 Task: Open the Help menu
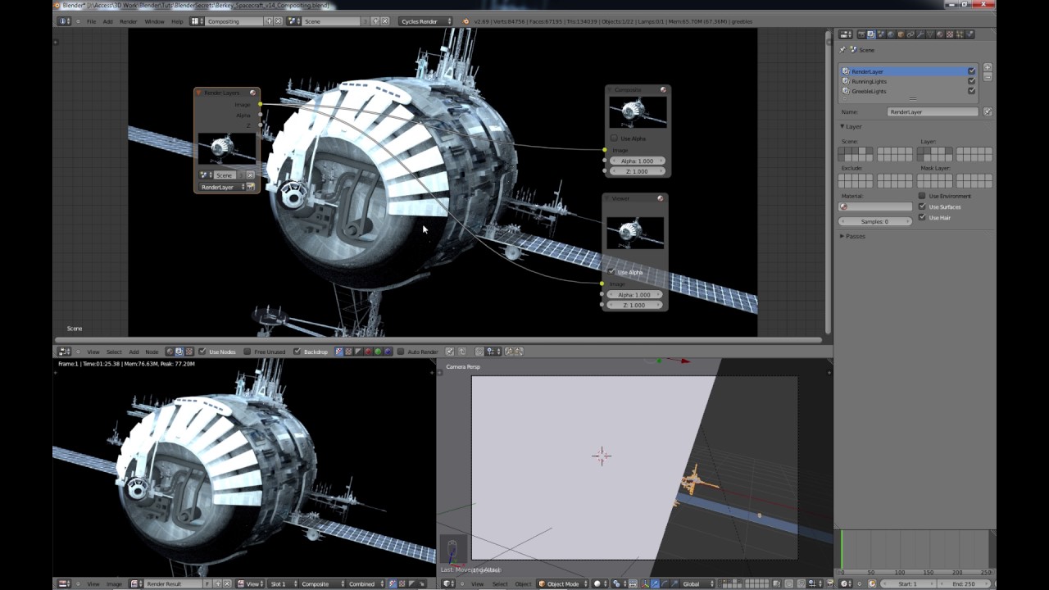click(177, 20)
